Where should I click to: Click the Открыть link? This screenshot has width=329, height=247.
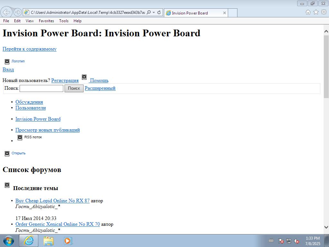coord(18,153)
